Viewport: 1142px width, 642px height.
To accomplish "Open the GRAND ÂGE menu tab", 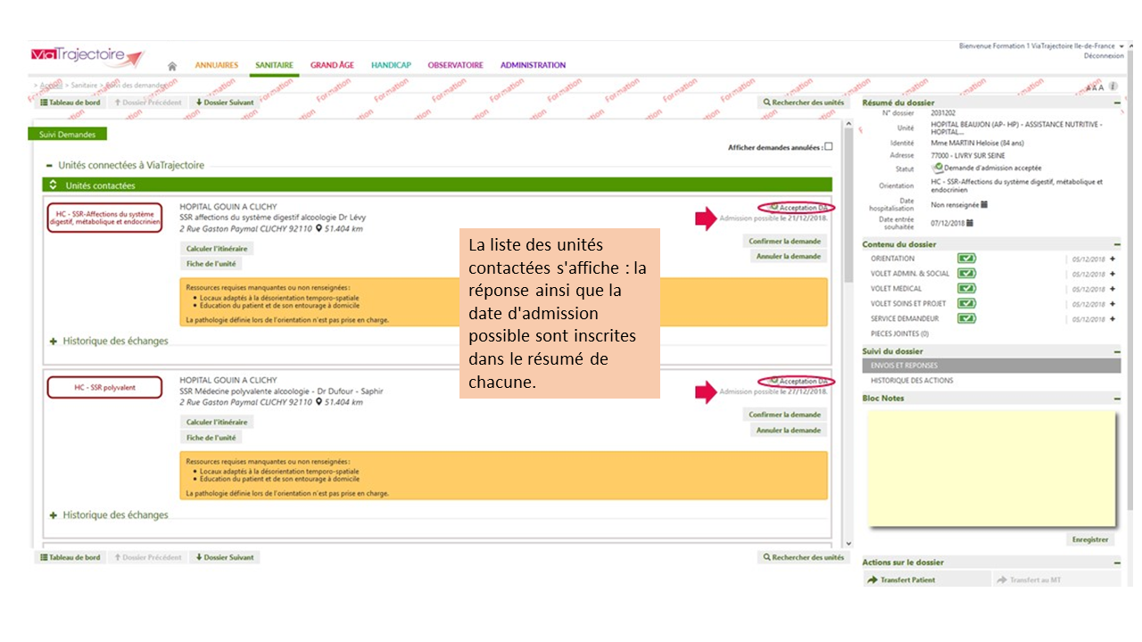I will coord(332,65).
